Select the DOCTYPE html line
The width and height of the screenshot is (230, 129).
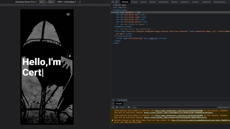(119, 5)
